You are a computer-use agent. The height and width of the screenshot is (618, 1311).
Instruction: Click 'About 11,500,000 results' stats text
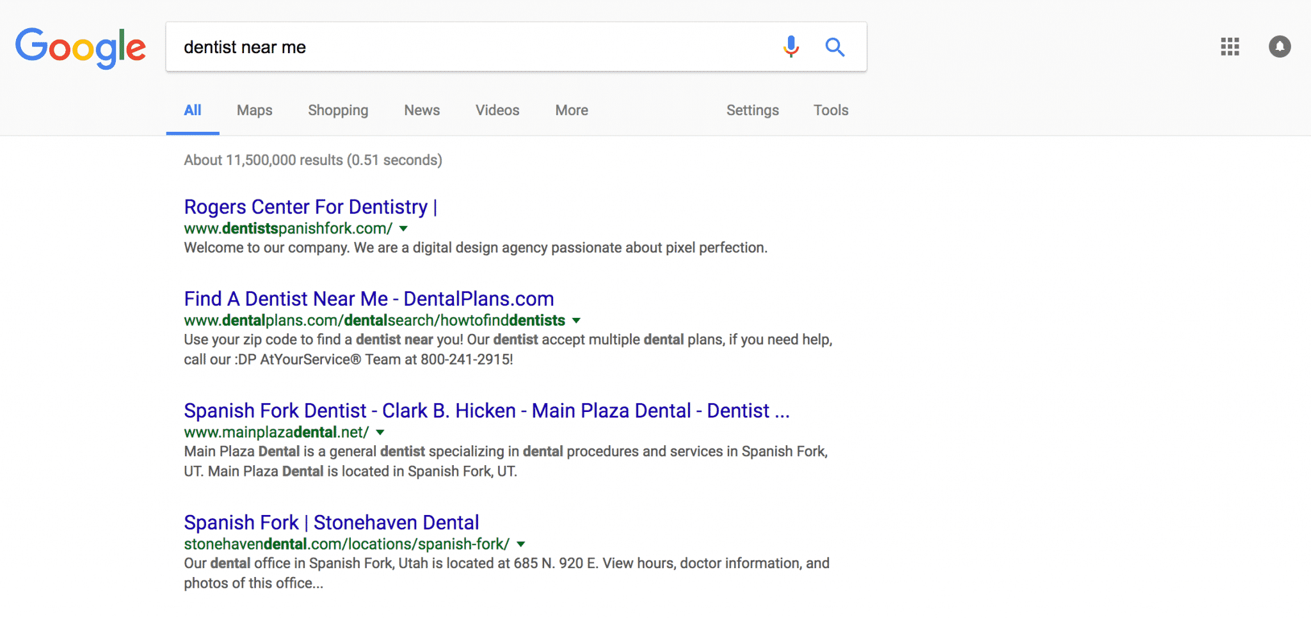[313, 160]
